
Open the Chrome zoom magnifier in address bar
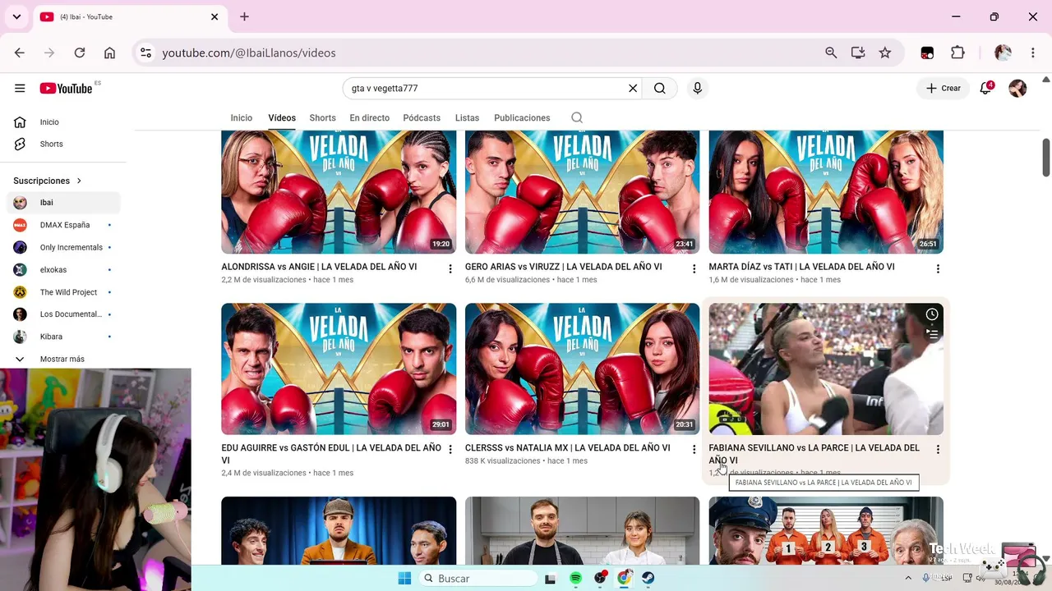tap(831, 53)
